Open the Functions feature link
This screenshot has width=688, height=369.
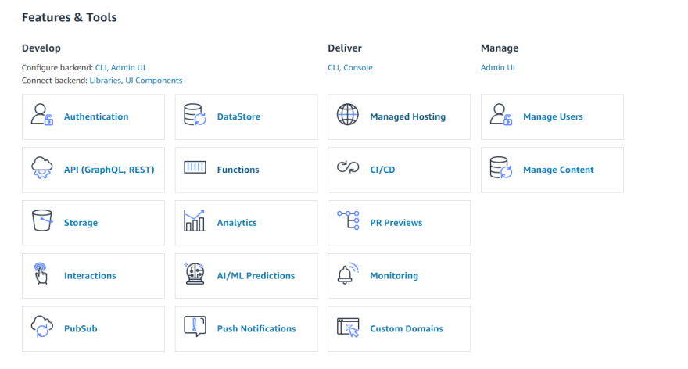point(238,170)
